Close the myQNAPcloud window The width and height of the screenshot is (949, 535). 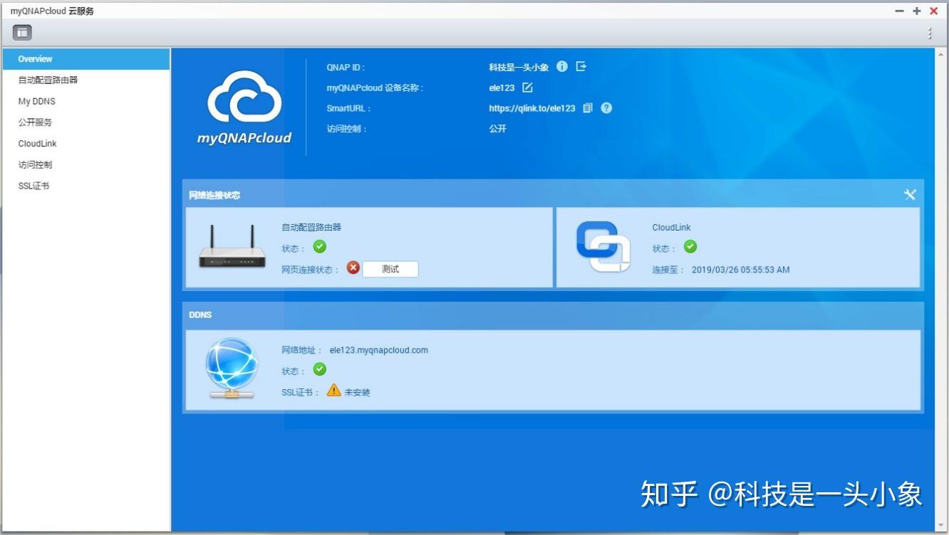(x=934, y=11)
